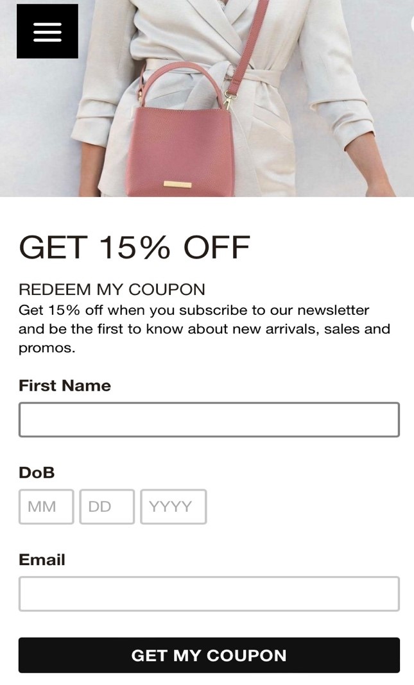Viewport: 414px width, 685px height.
Task: Click the First Name label text
Action: pyautogui.click(x=64, y=385)
